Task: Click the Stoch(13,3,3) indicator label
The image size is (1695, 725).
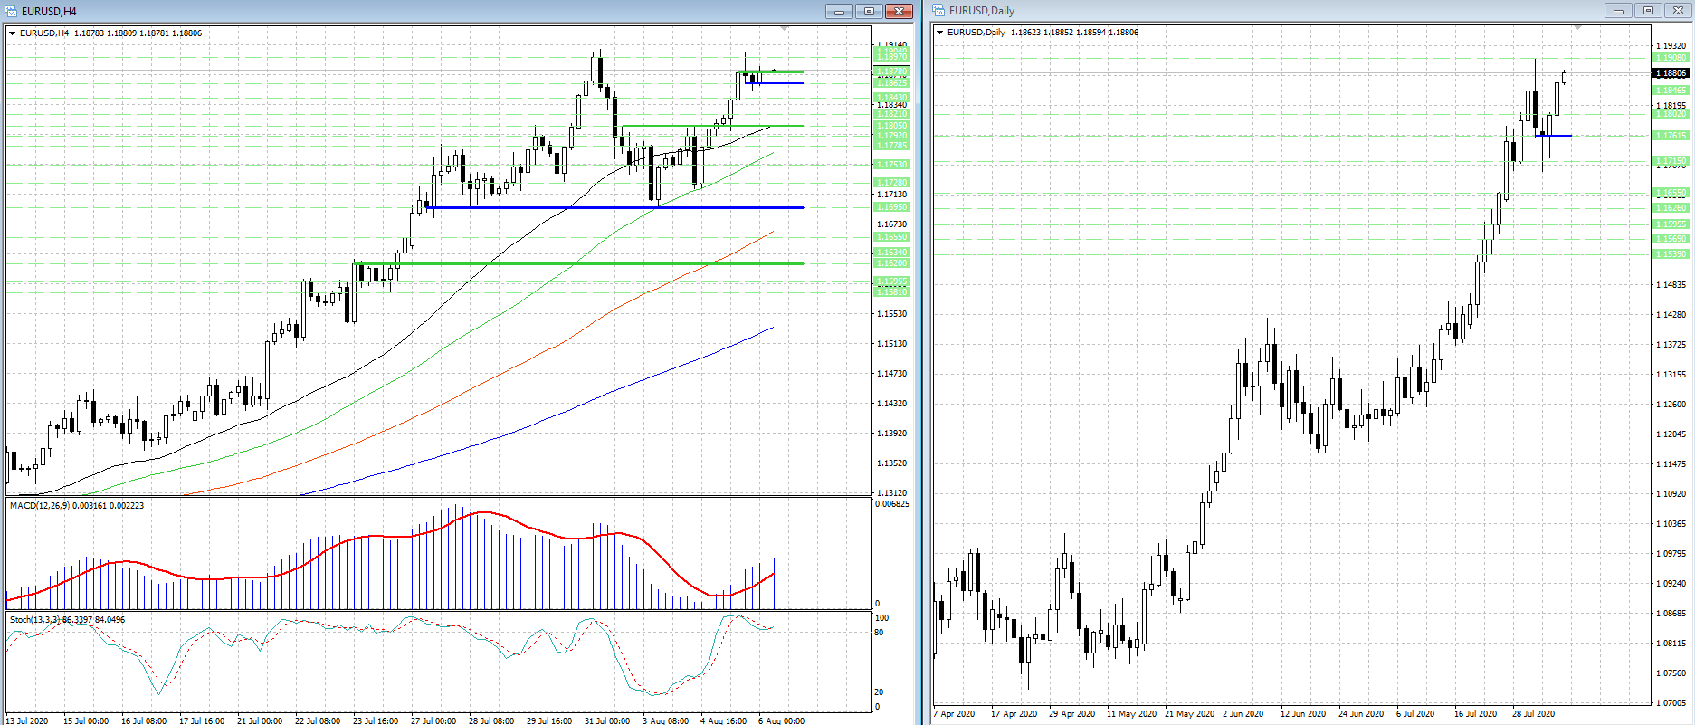Action: (x=68, y=619)
